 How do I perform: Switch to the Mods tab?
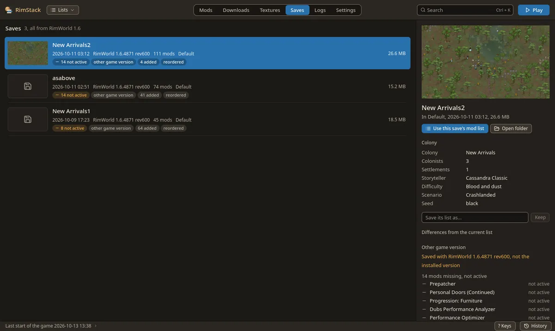tap(206, 10)
